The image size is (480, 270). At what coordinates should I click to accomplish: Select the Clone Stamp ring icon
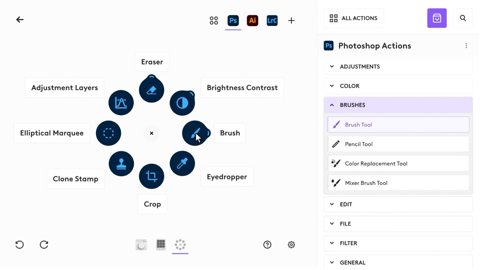(121, 164)
